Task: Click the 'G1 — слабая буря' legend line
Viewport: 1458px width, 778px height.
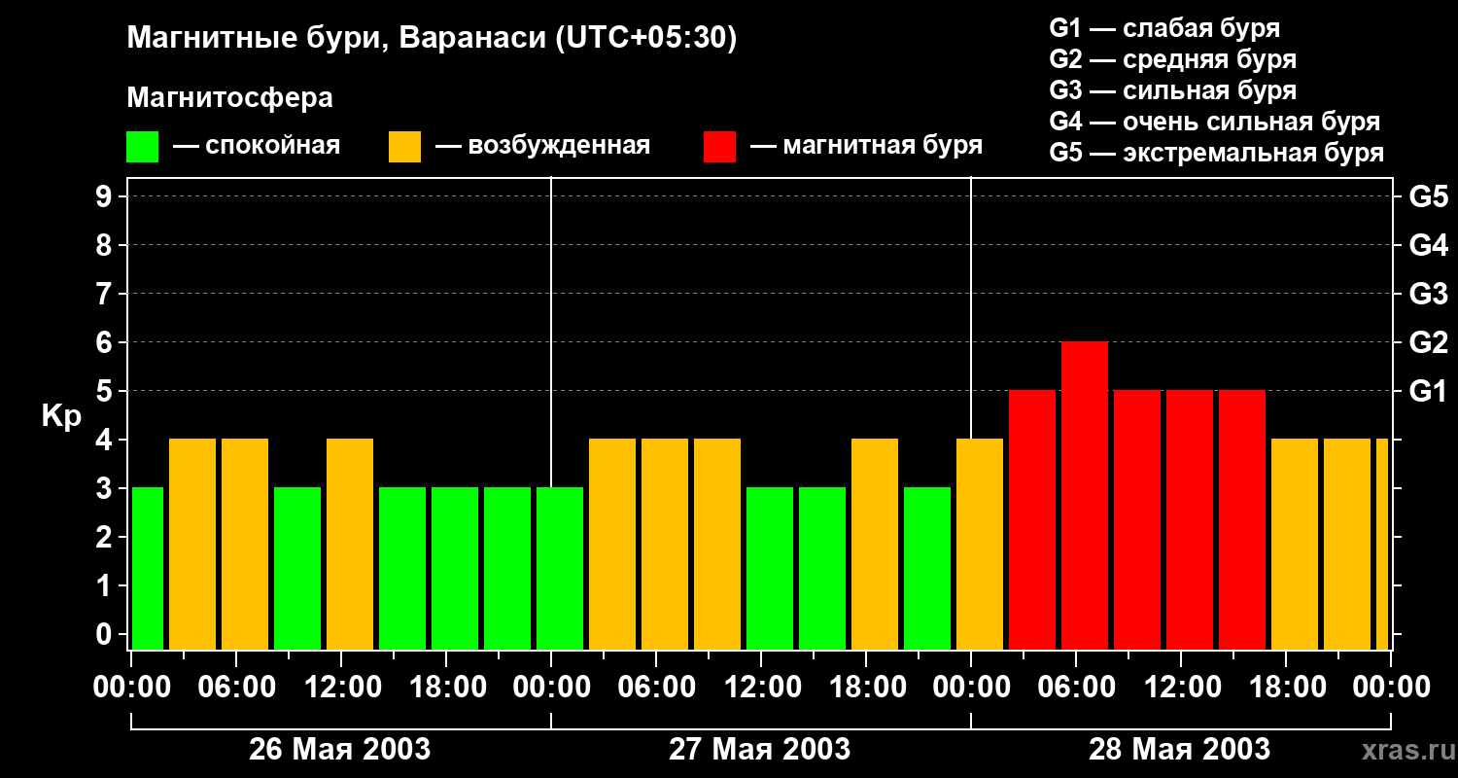Action: pyautogui.click(x=1164, y=27)
